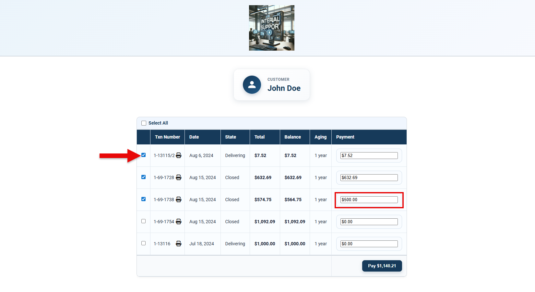Screen dimensions: 535x292
Task: Uncheck the checkbox for transaction 1-13115/2
Action: [144, 155]
